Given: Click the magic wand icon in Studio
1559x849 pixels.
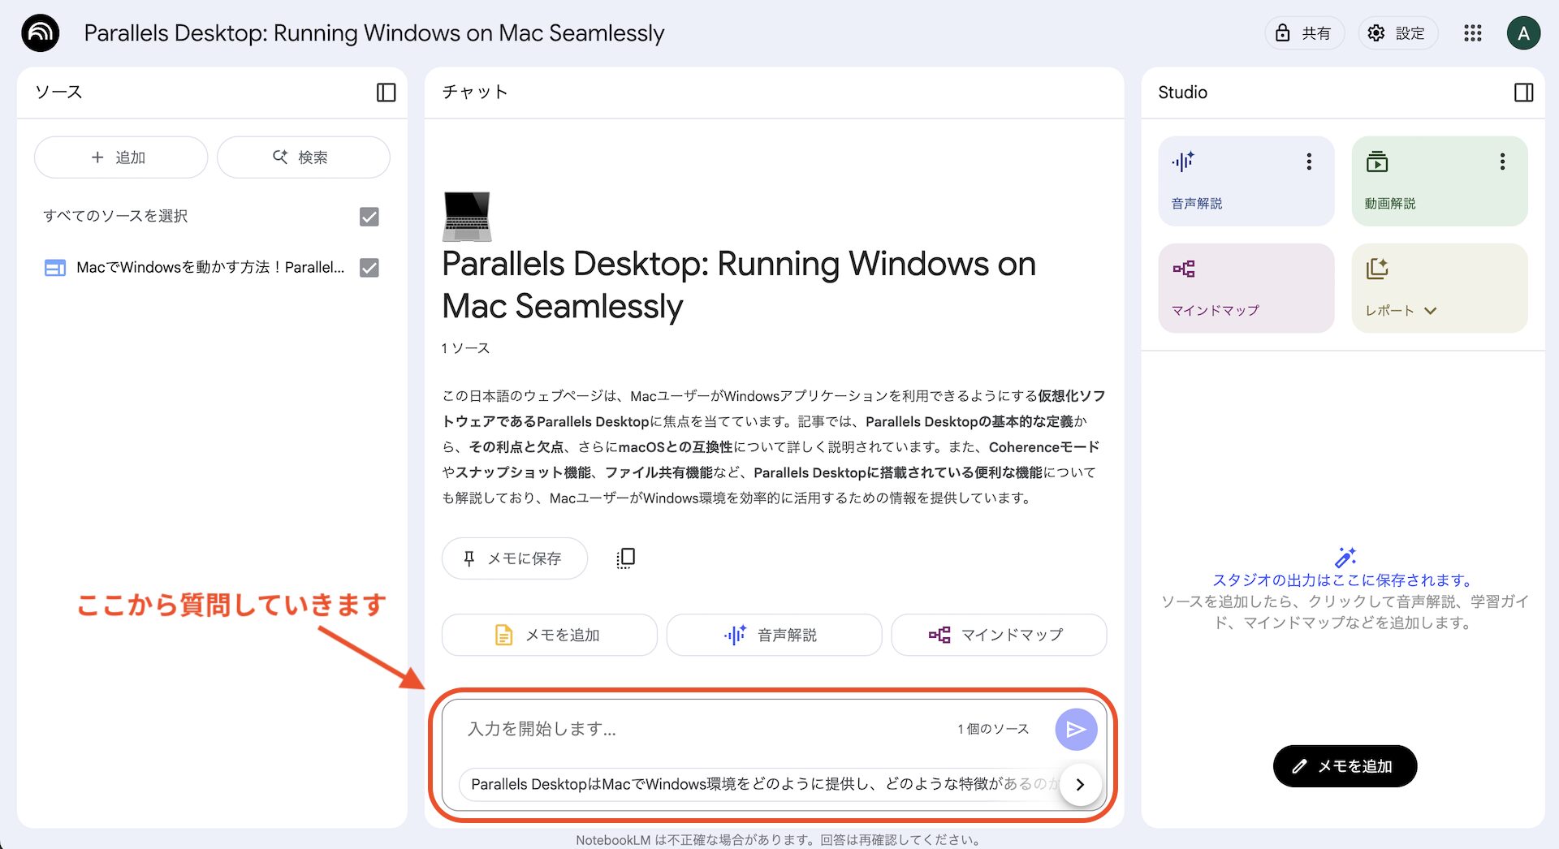Looking at the screenshot, I should click(x=1345, y=557).
